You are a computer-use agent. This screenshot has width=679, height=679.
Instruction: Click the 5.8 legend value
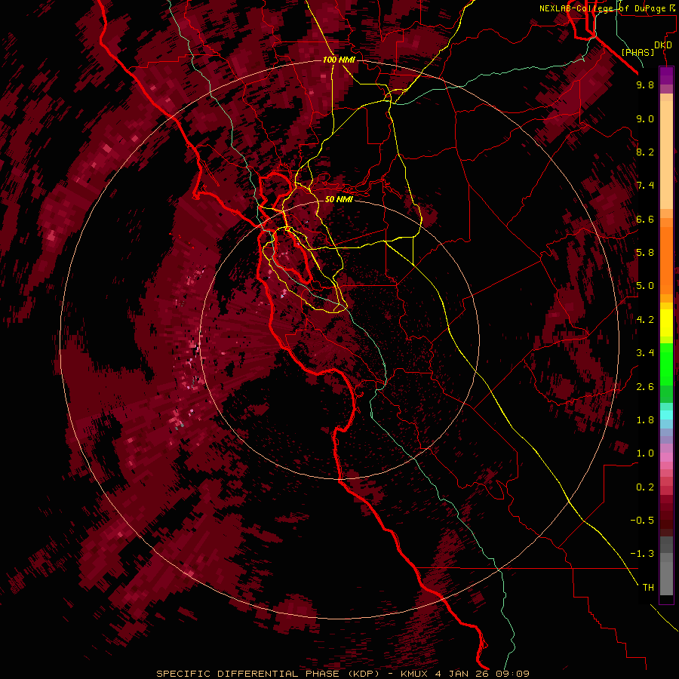[645, 253]
